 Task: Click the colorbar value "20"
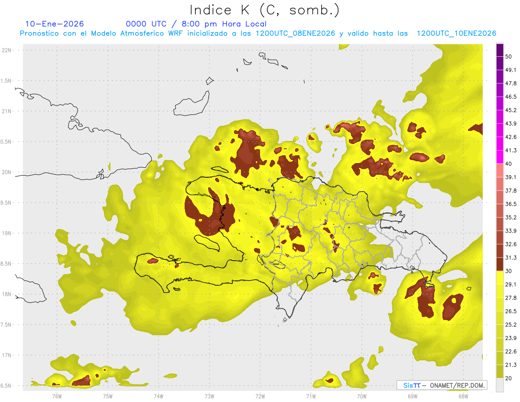pos(509,378)
